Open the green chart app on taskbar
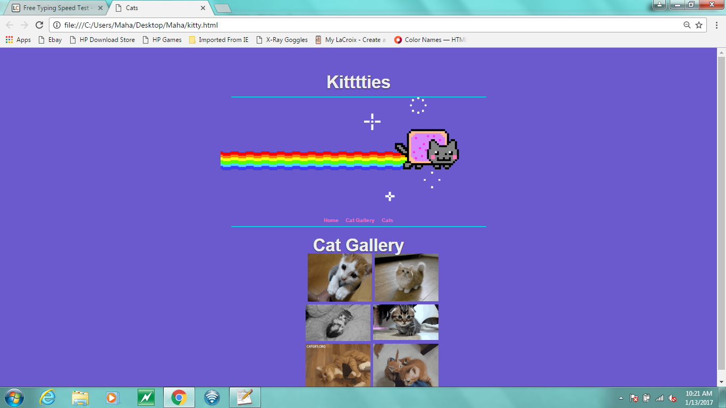Image resolution: width=726 pixels, height=408 pixels. pyautogui.click(x=146, y=397)
